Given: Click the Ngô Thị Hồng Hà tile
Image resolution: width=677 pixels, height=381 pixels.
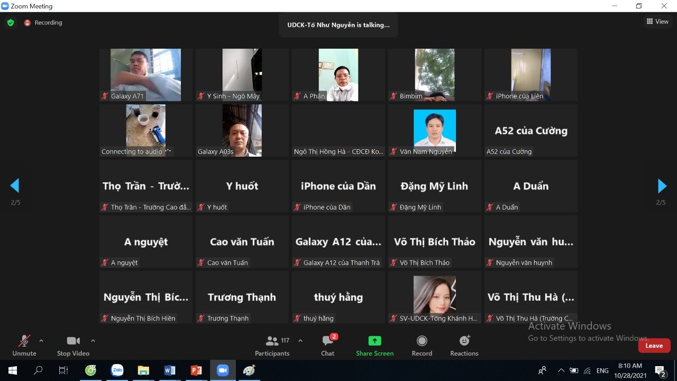Looking at the screenshot, I should click(338, 130).
